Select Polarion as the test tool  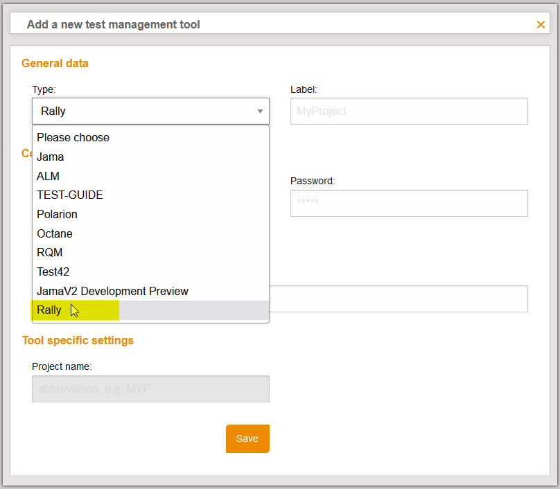coord(57,214)
